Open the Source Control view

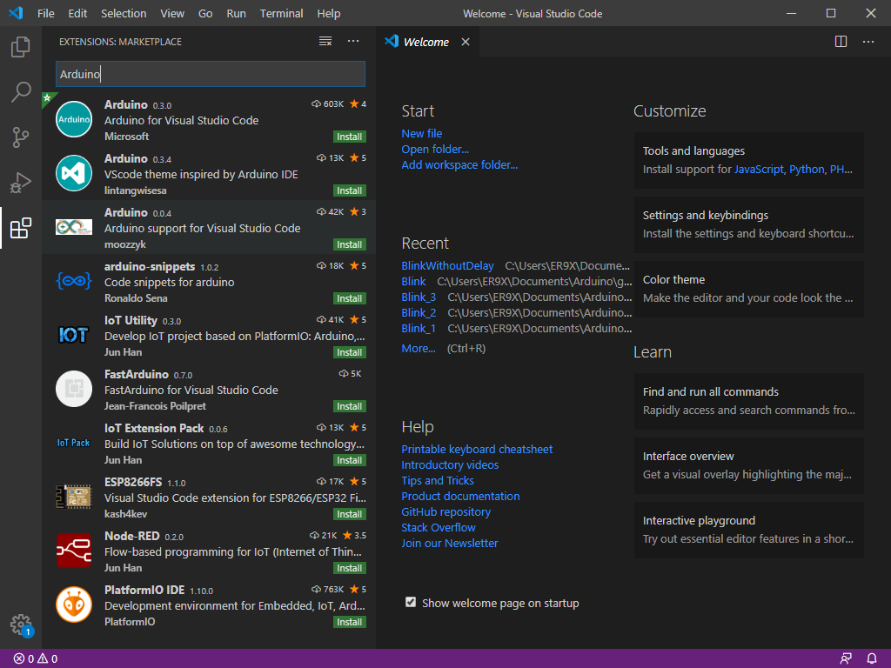[21, 137]
